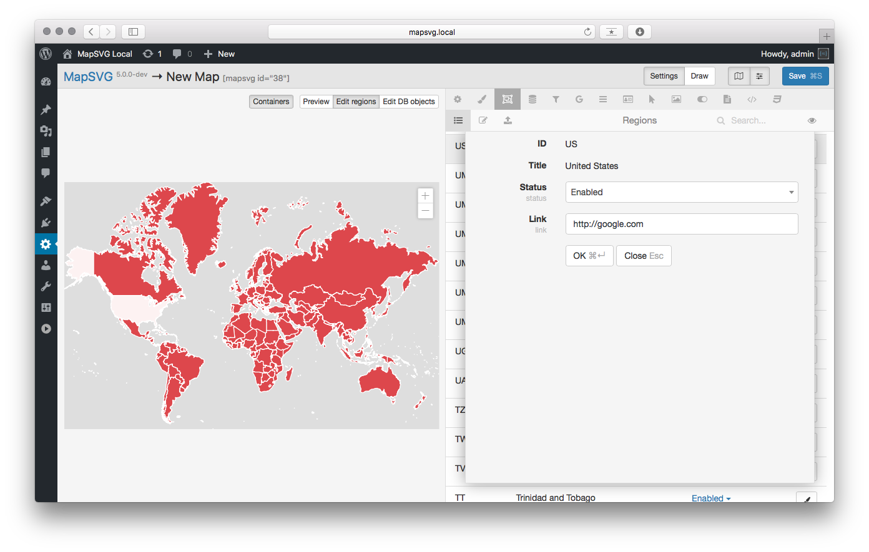
Task: Open the Colors paintbrush tab
Action: pos(482,99)
